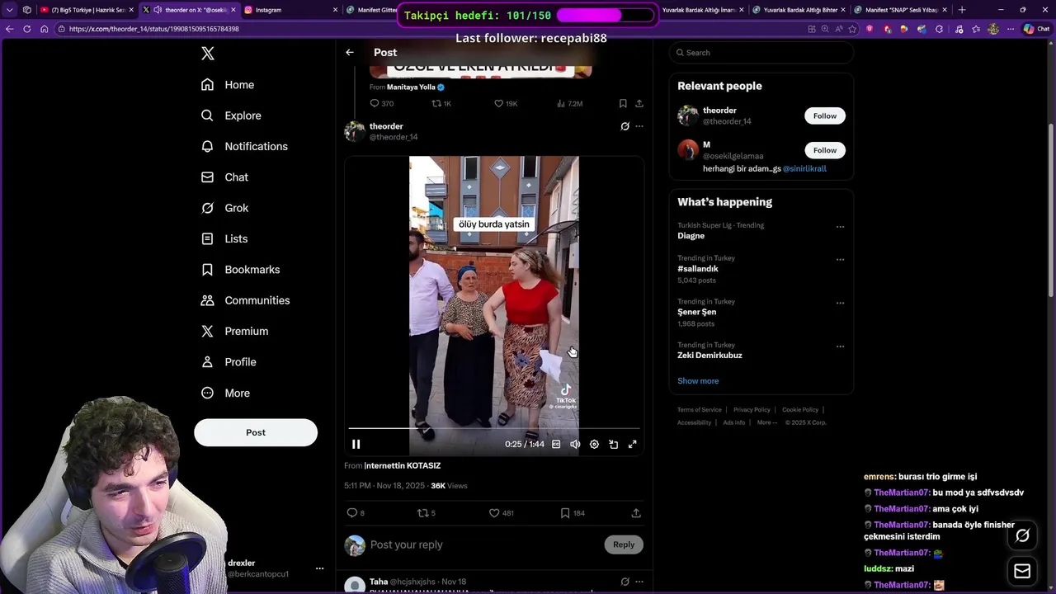Open Chat from the sidebar
This screenshot has height=594, width=1056.
(x=224, y=177)
